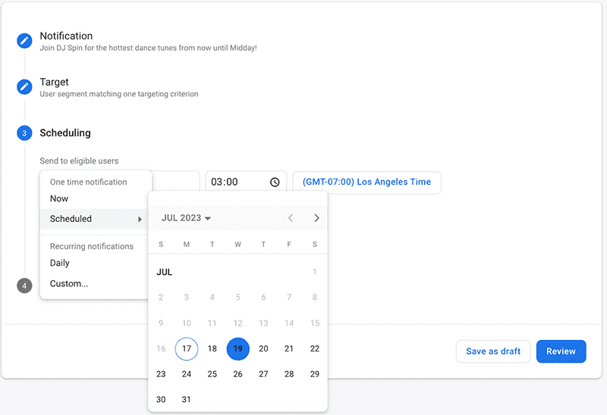Select Now from the send options
Image resolution: width=607 pixels, height=415 pixels.
(59, 198)
